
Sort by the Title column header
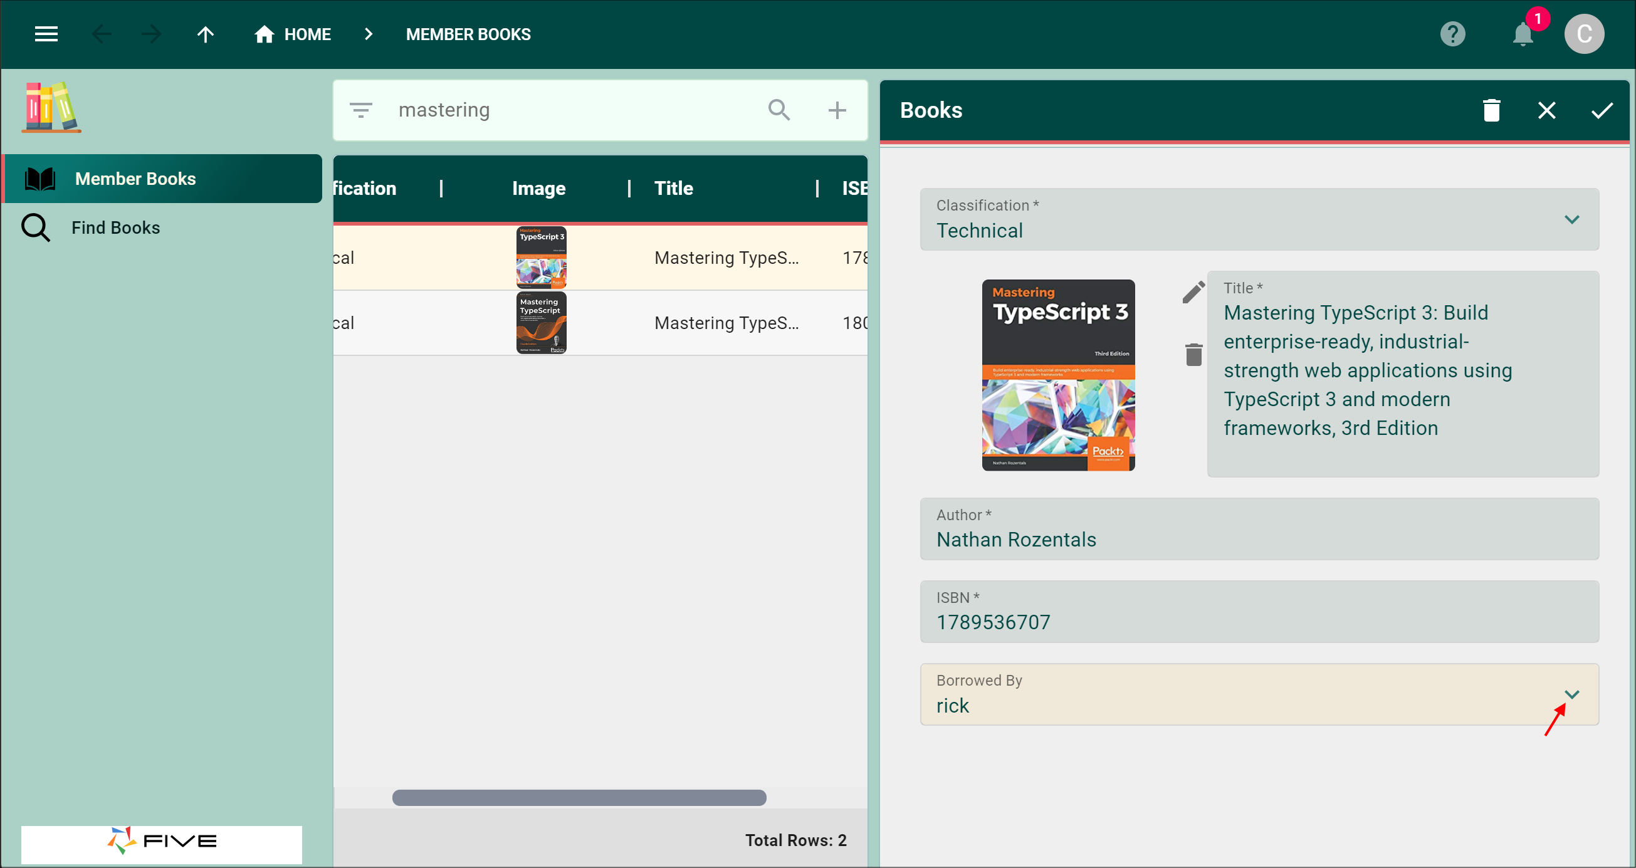[673, 189]
